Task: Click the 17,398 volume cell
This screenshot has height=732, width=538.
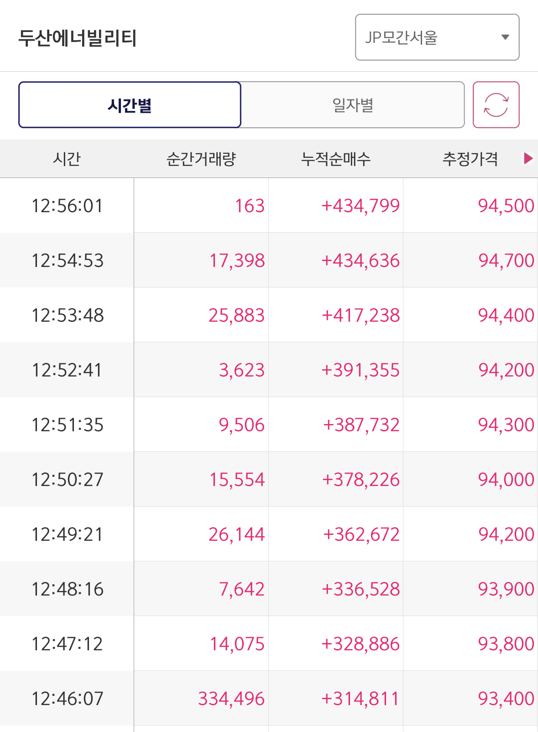Action: (237, 261)
